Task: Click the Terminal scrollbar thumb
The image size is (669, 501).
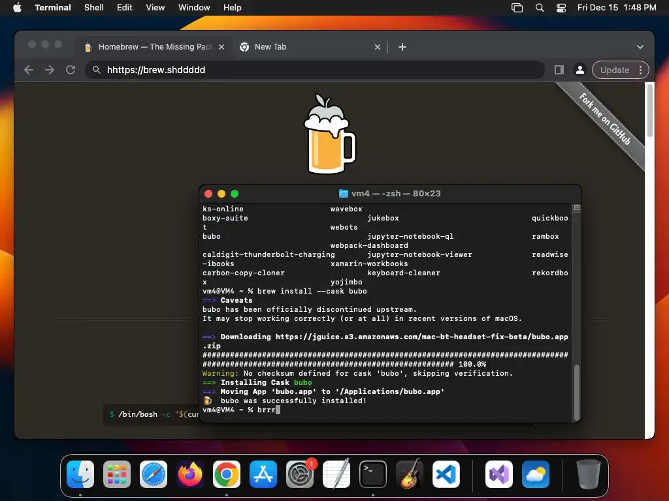Action: [576, 392]
